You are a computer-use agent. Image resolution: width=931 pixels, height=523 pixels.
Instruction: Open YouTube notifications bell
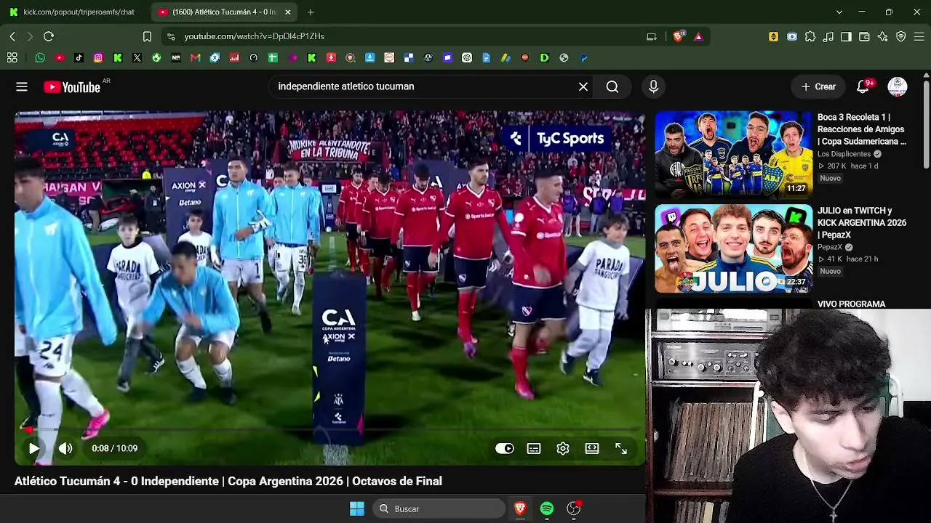coord(863,86)
